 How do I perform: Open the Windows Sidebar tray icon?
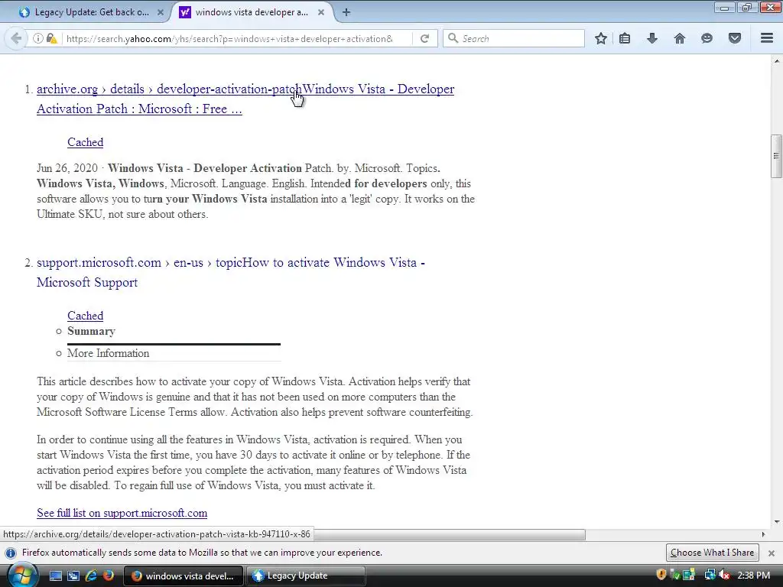(x=689, y=575)
